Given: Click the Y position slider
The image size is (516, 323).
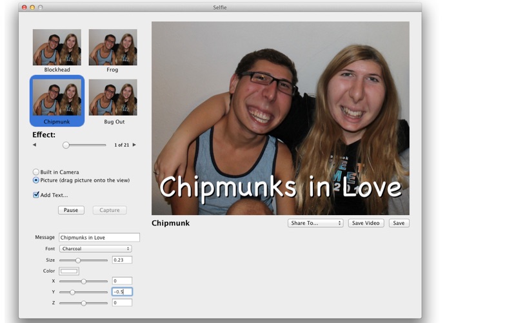Looking at the screenshot, I should (x=83, y=293).
